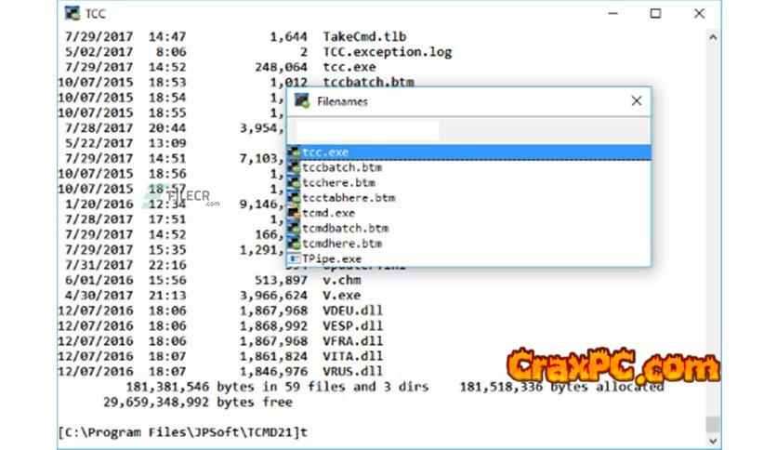Screen dimensions: 777x450
Task: Click the tcmdbatch.btm file icon
Action: click(295, 229)
